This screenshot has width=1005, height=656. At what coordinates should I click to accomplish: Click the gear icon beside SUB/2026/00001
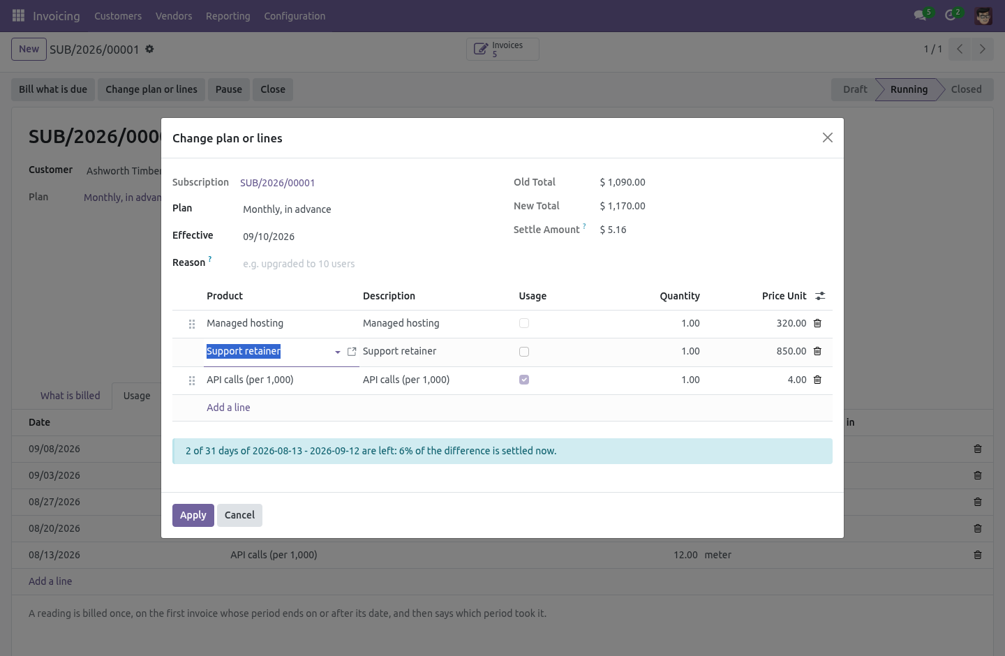149,49
